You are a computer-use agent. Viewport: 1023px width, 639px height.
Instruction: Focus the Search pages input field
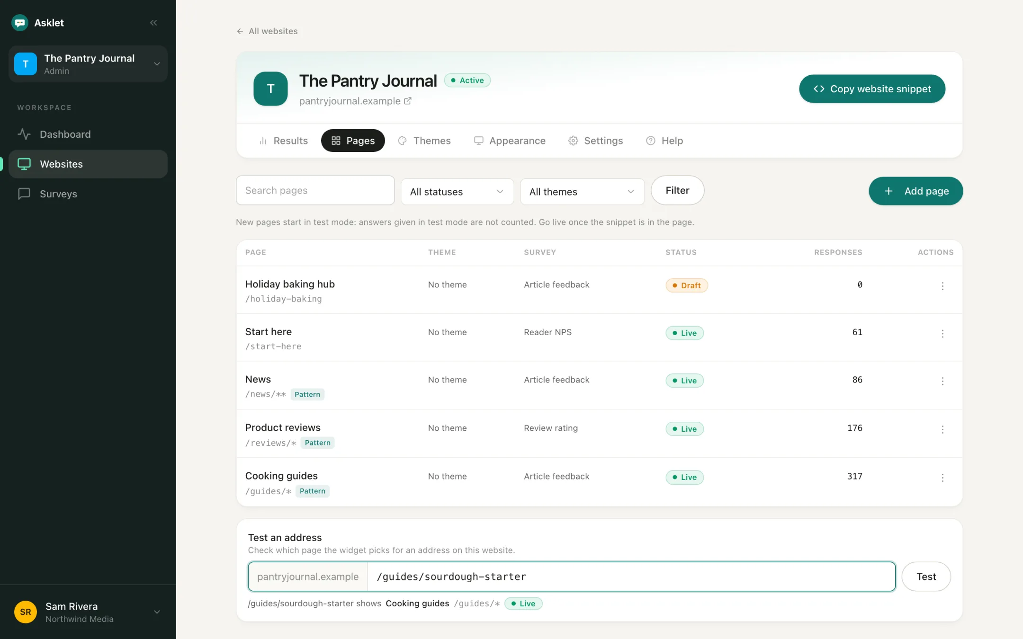(315, 190)
